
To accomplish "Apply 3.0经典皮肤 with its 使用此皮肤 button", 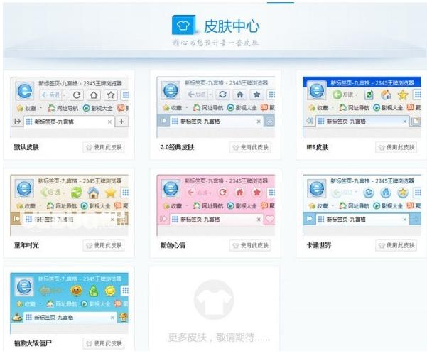I will pos(250,147).
